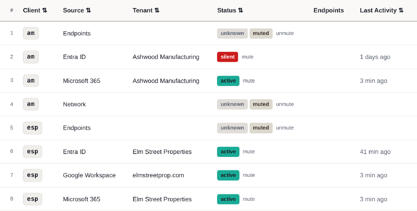Click the Microsoft 365 source cell in row 8
The image size is (417, 211).
tap(81, 199)
